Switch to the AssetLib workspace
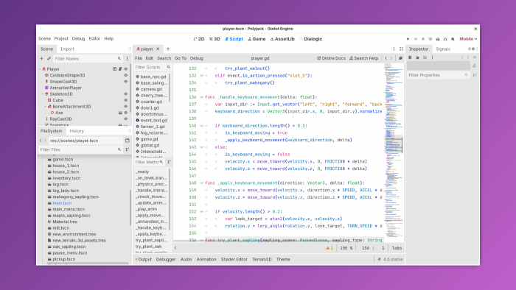516x290 pixels. (282, 39)
